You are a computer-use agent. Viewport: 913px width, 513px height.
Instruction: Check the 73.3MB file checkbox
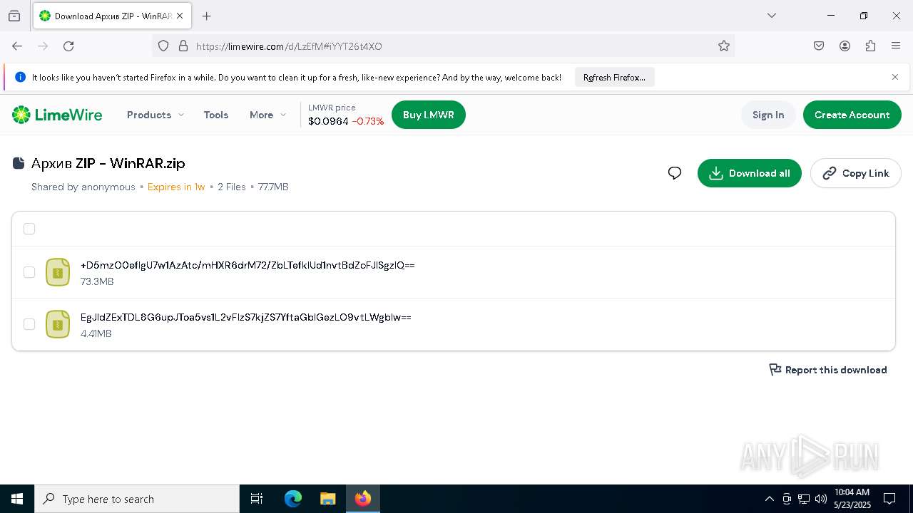point(29,272)
